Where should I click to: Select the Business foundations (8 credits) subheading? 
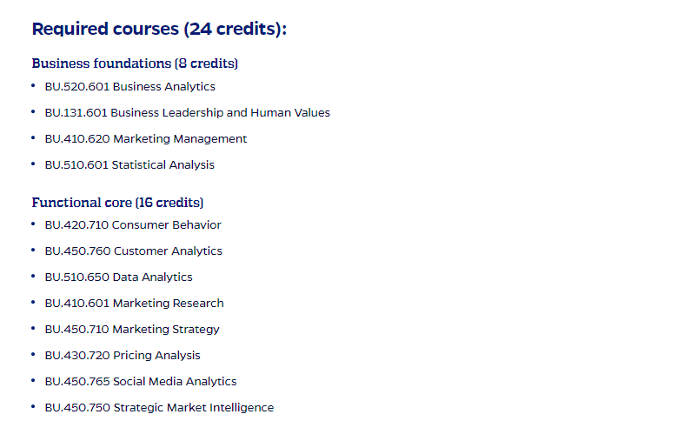click(135, 63)
